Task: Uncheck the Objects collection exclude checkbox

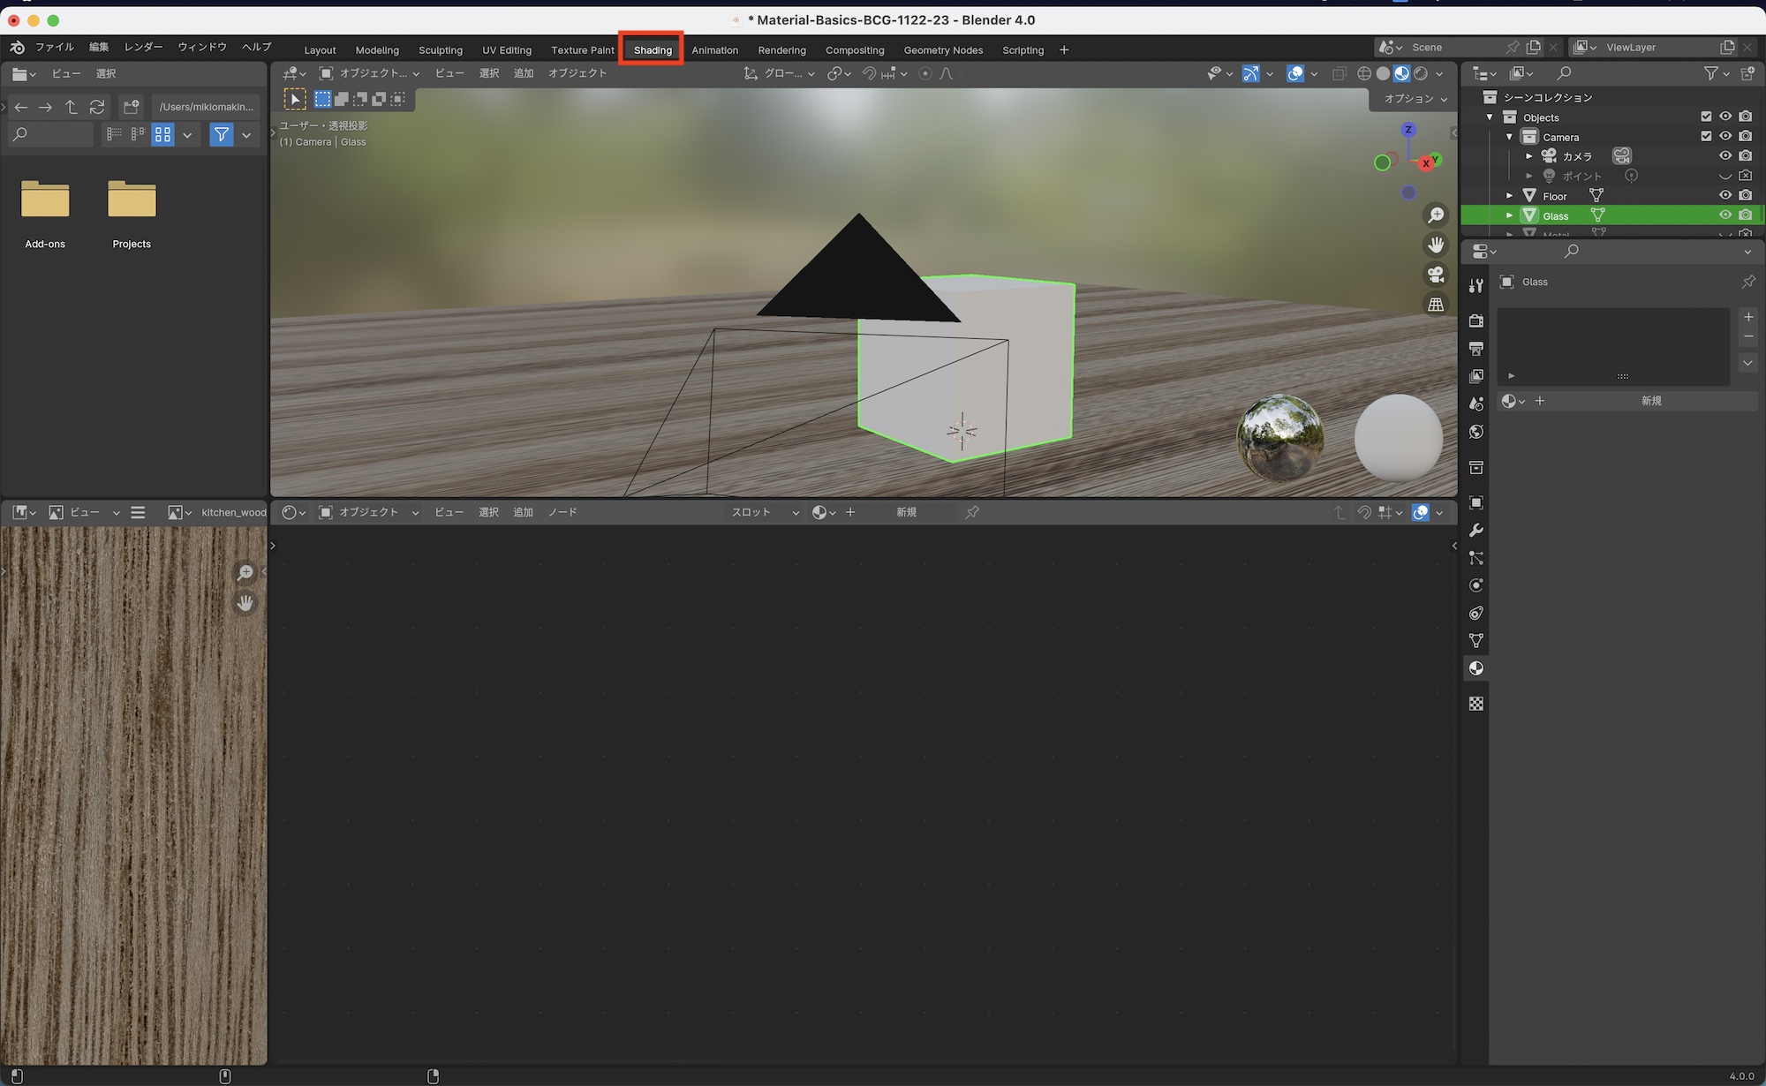Action: coord(1706,117)
